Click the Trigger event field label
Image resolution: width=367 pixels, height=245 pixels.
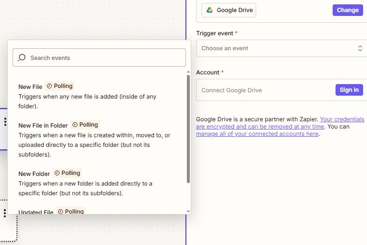point(214,33)
